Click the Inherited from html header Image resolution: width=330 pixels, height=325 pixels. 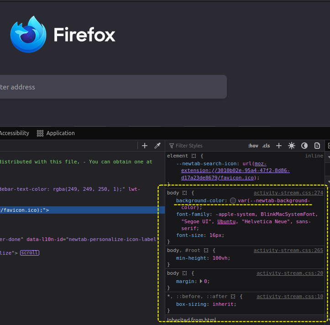click(192, 320)
